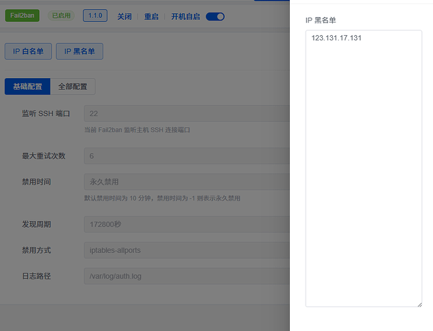Click the 日志路径 /var/log/auth.log field
Screen dimensions: 433x331
coord(186,275)
